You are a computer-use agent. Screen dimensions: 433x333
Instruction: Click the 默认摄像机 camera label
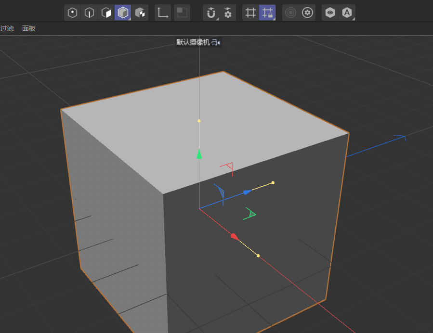(193, 42)
